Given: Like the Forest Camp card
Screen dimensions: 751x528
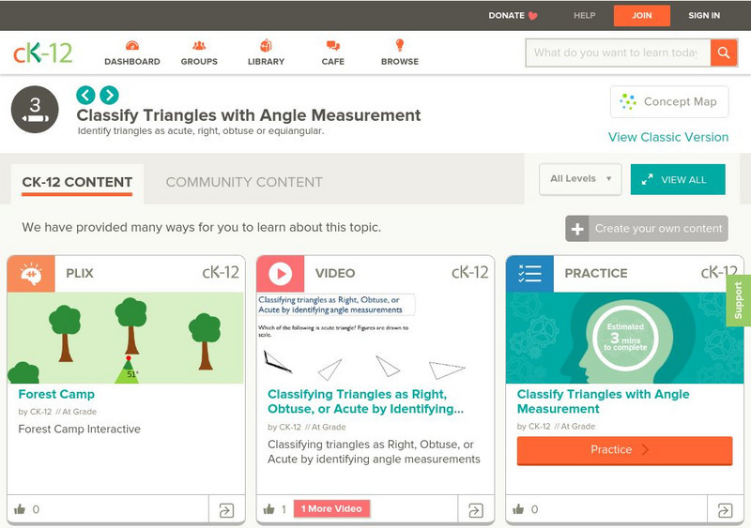Looking at the screenshot, I should tap(20, 509).
